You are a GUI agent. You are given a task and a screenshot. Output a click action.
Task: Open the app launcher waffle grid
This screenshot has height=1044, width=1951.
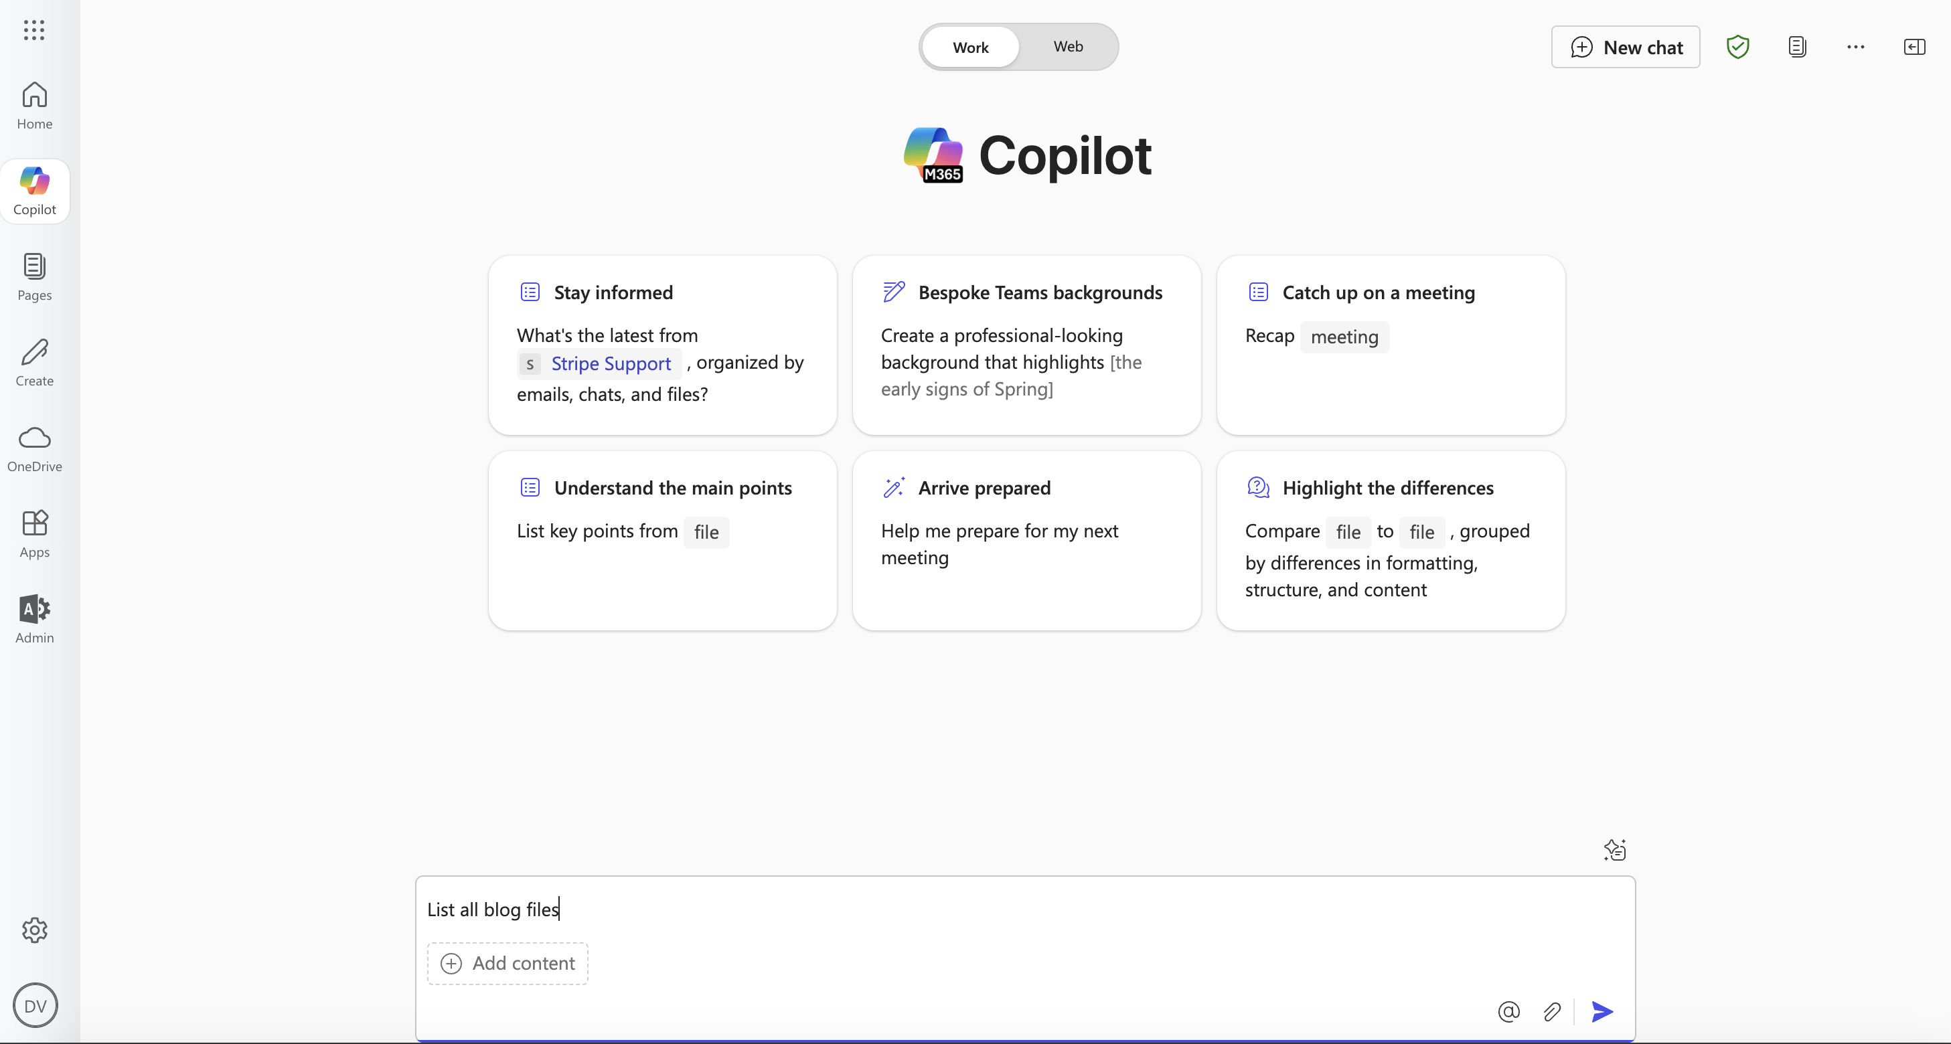pyautogui.click(x=34, y=30)
